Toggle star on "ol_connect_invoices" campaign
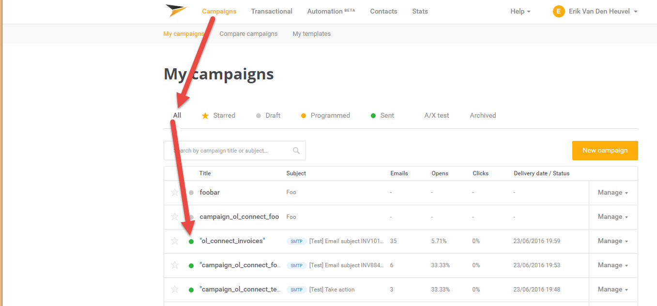 175,241
